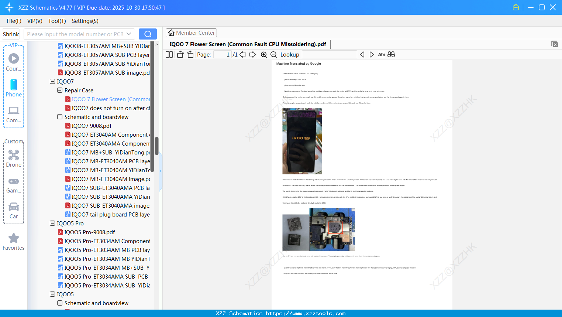The height and width of the screenshot is (317, 562).
Task: Click the binoculars search icon
Action: click(391, 55)
